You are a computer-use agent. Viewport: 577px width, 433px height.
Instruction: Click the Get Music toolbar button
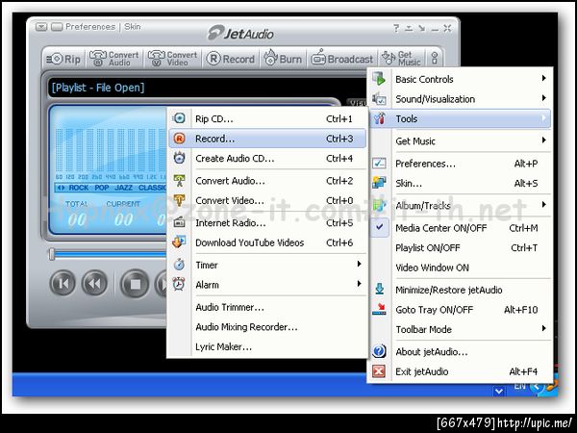(x=401, y=59)
